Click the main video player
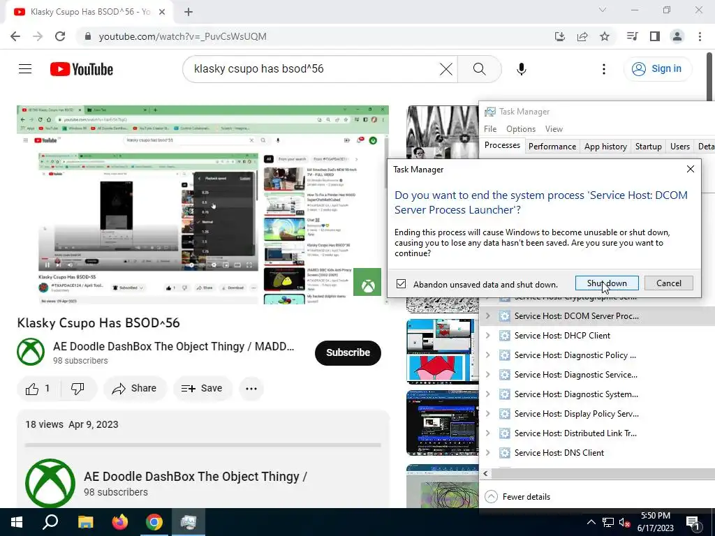Screen dimensions: 715x536 pyautogui.click(x=203, y=204)
